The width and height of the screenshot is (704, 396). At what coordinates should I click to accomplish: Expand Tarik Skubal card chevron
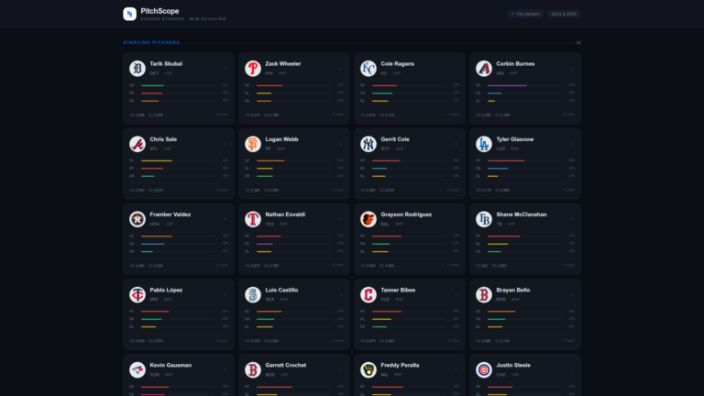pos(225,69)
